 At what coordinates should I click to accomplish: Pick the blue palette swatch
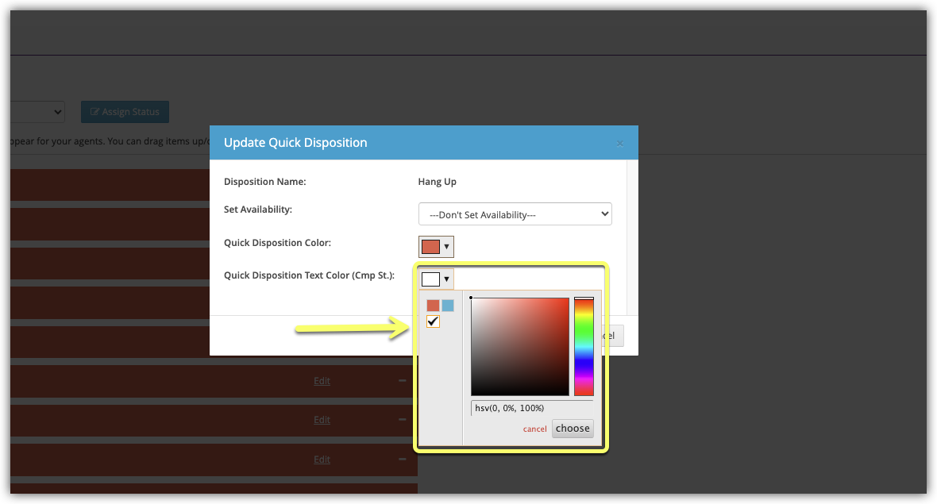448,306
